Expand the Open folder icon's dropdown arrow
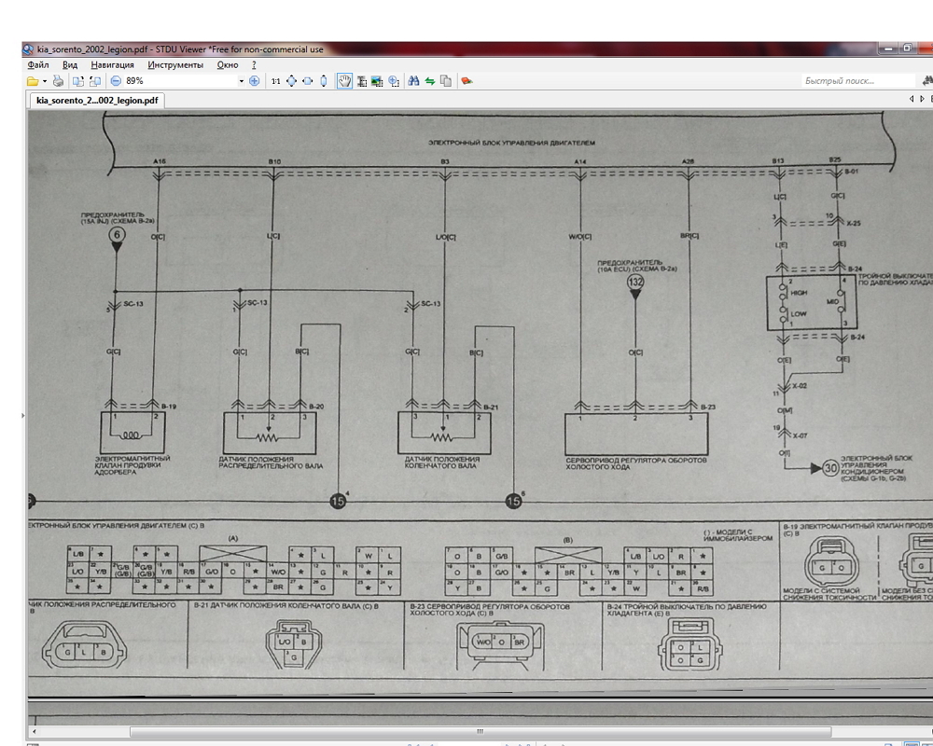 [x=44, y=81]
